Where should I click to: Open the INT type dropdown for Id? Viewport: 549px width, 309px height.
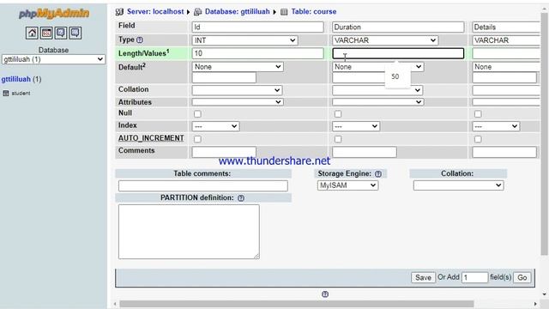(244, 40)
